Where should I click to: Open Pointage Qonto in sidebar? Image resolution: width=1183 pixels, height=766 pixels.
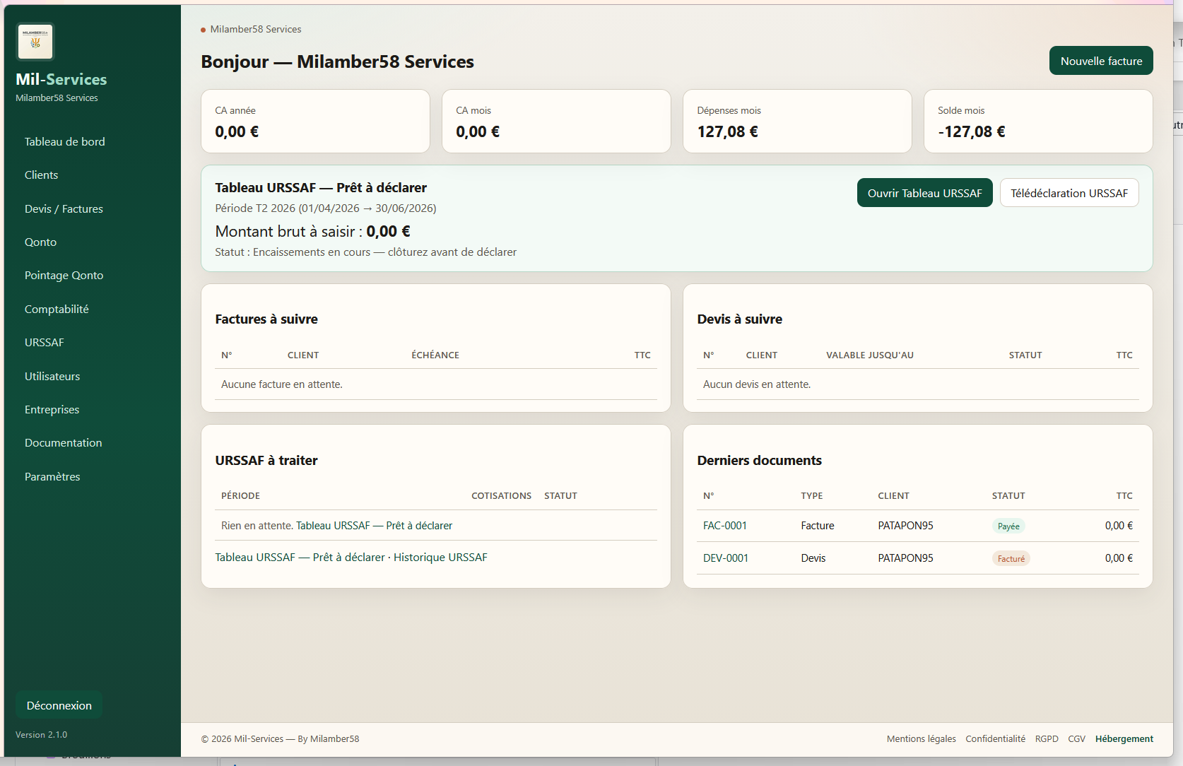(x=64, y=276)
